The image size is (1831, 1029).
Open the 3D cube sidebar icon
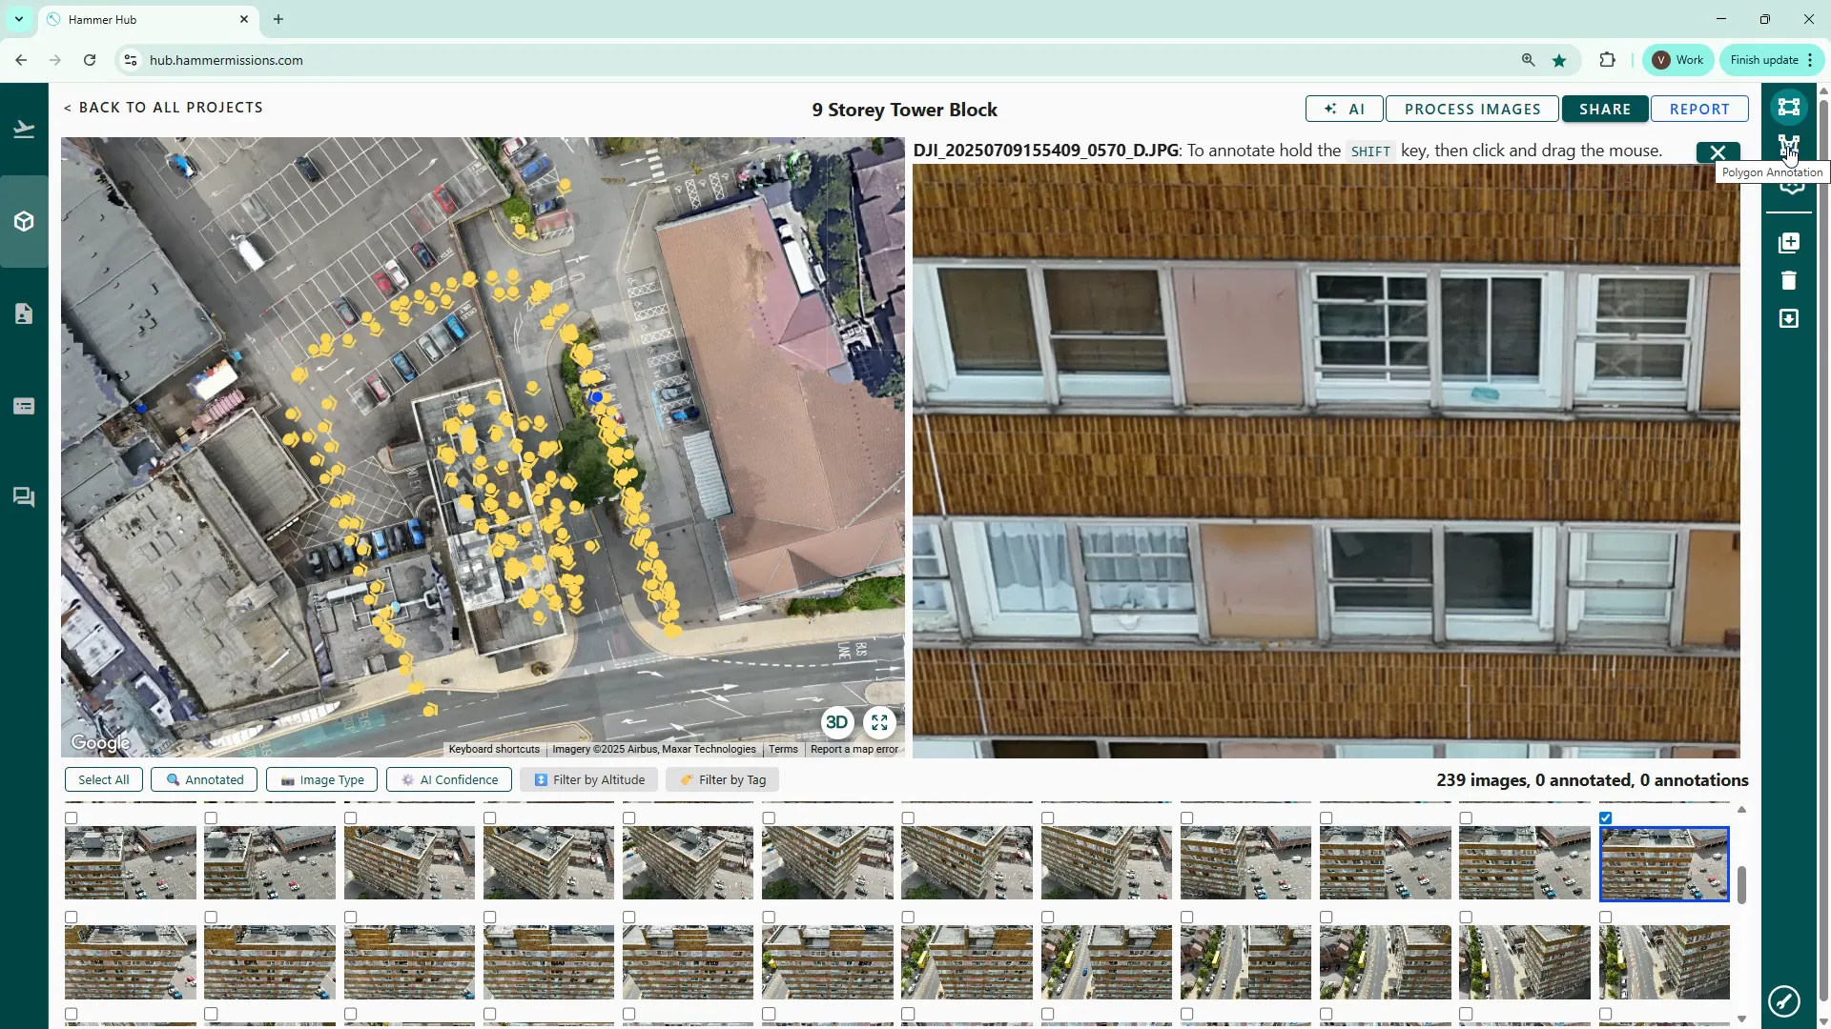(24, 221)
